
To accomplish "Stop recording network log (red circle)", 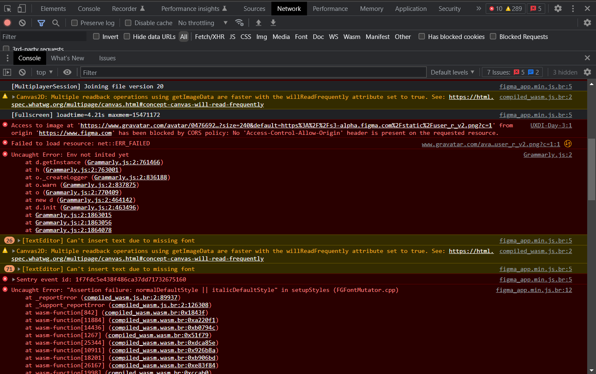I will click(8, 23).
